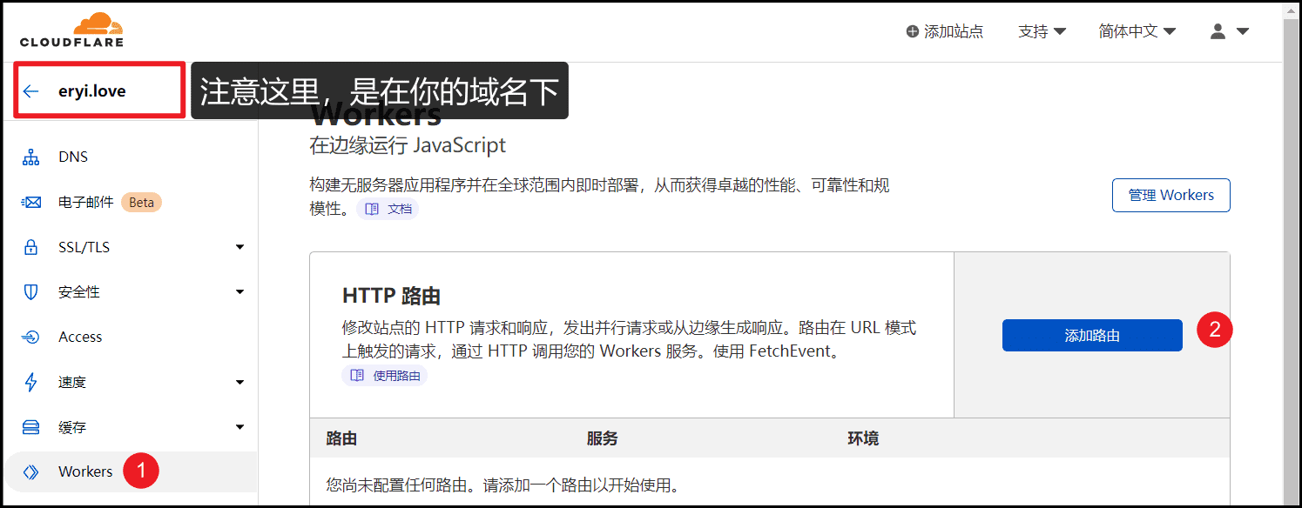Click the 在边缘运行 JavaScript subtitle

[408, 144]
